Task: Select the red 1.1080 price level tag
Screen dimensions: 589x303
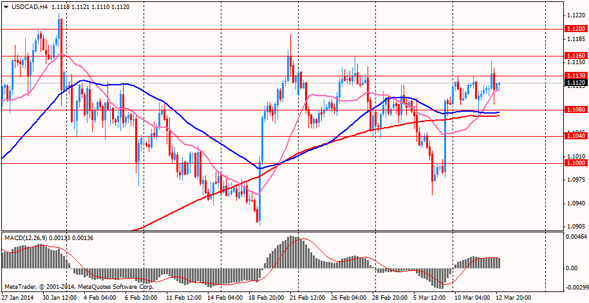Action: [x=574, y=110]
